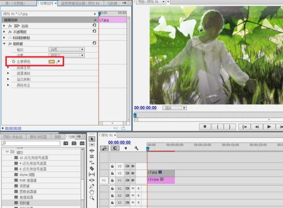Select the Zoom magnifier tool

pos(92,198)
